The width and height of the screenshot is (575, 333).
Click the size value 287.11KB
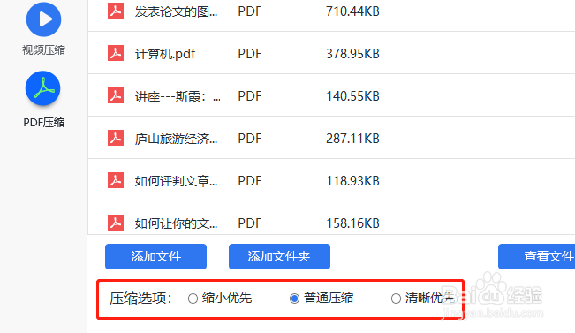pyautogui.click(x=352, y=139)
